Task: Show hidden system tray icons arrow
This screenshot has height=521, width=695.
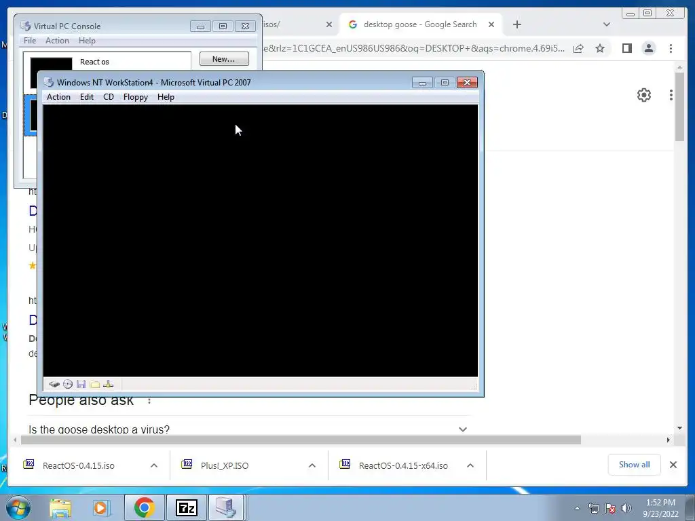Action: point(577,508)
